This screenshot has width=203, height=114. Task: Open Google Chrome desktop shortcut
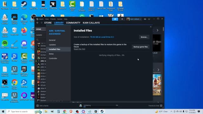click(x=14, y=84)
